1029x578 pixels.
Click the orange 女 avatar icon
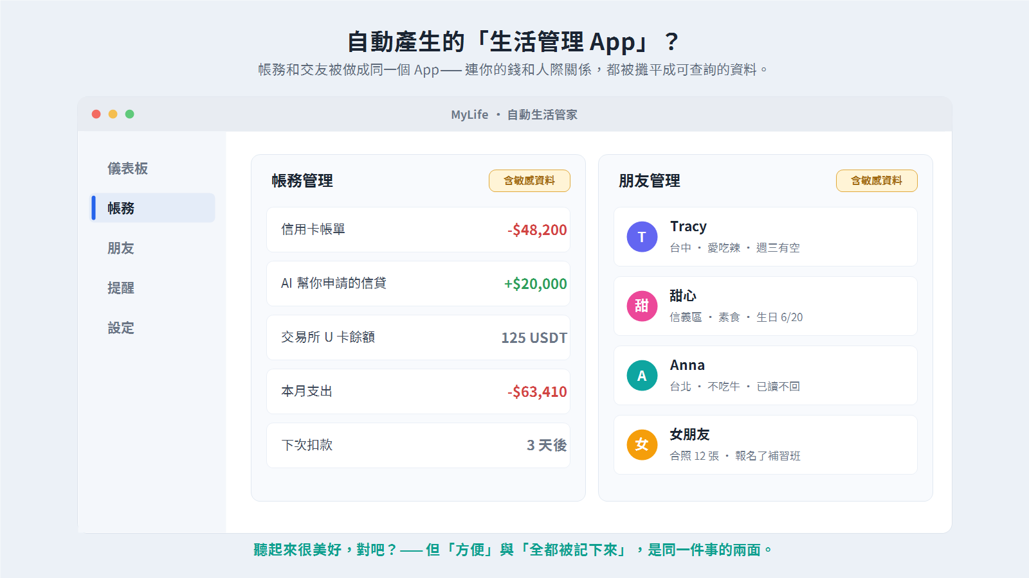(642, 445)
